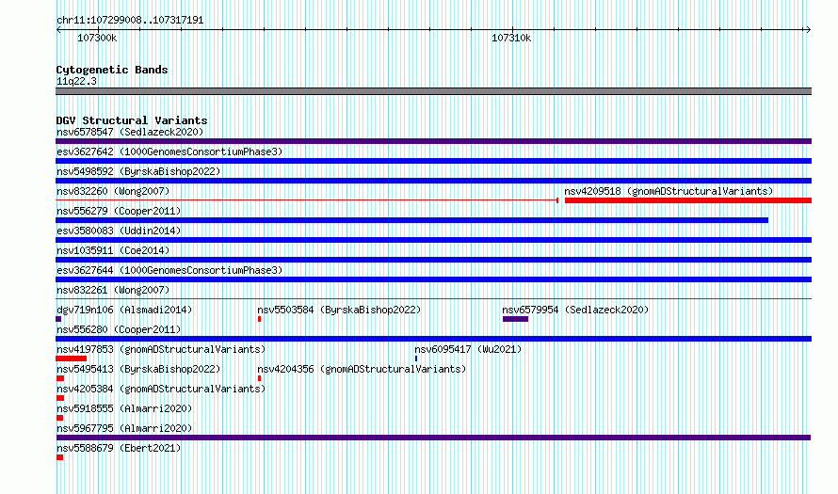Click the purple segment under nsv6579954

click(515, 319)
